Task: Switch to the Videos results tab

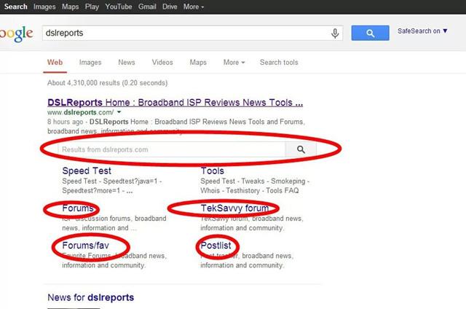Action: coord(162,62)
